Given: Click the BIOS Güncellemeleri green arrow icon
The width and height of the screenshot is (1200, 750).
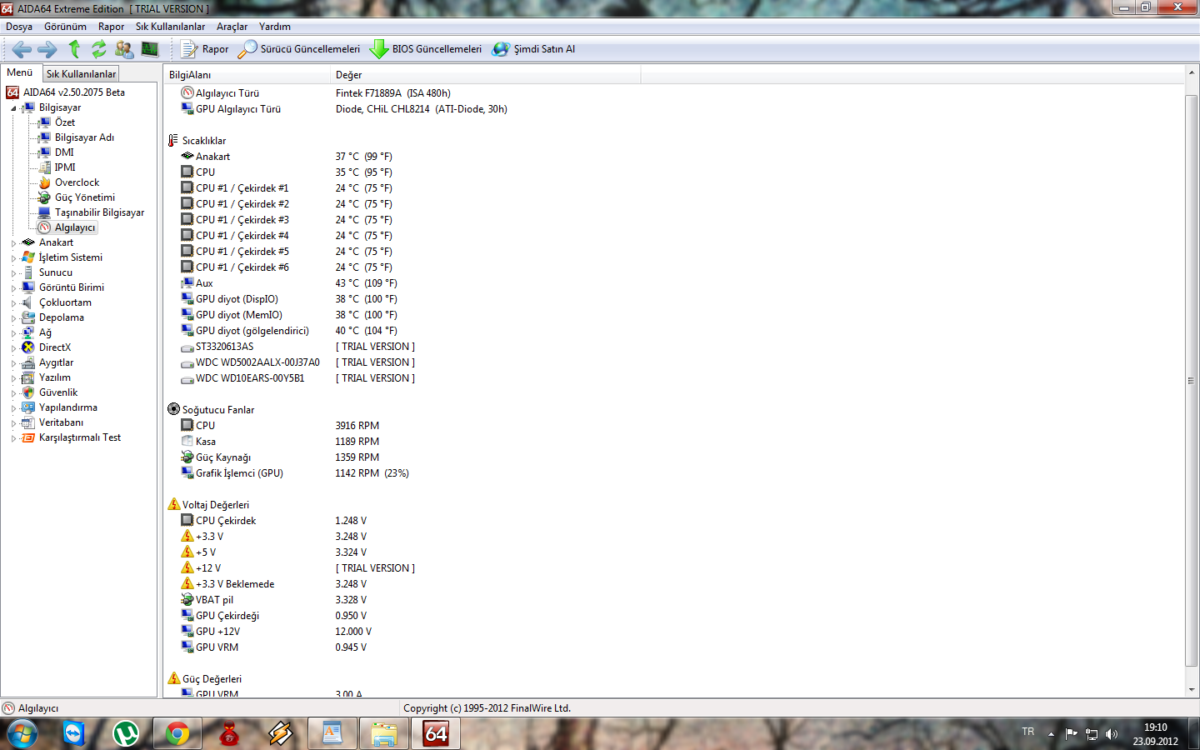Looking at the screenshot, I should pos(379,49).
